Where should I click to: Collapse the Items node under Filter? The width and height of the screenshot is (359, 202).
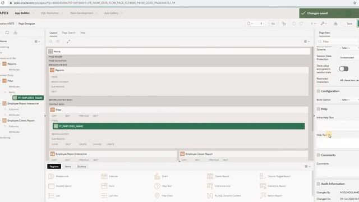point(5,92)
